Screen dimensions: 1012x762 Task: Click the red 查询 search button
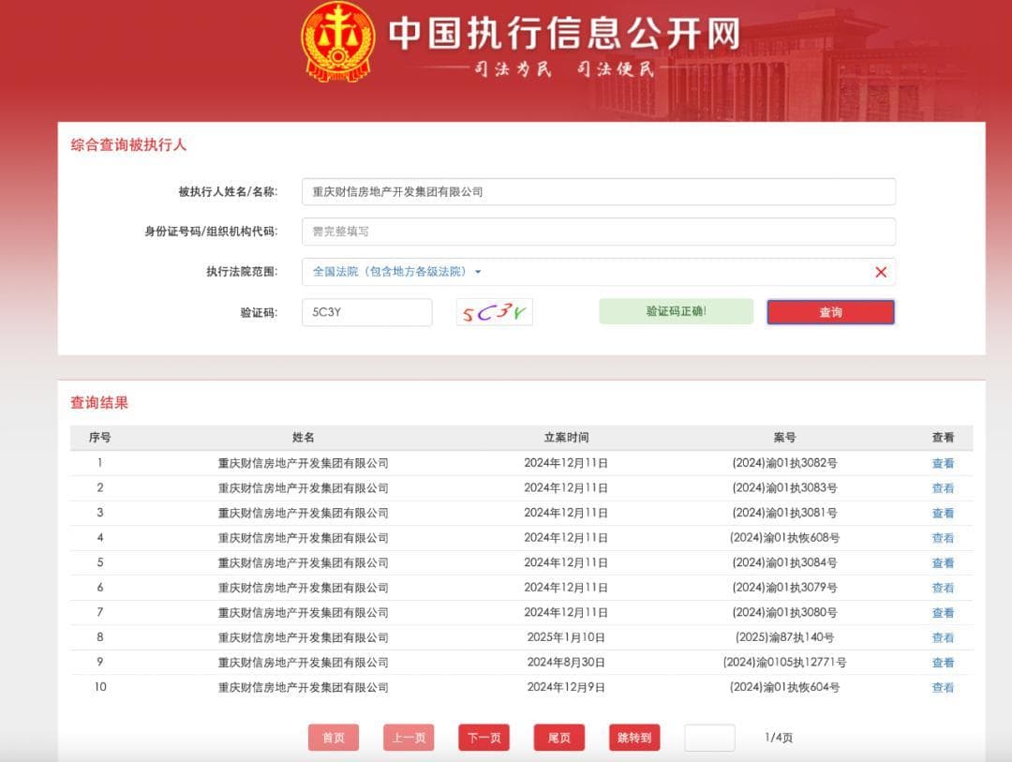(x=830, y=312)
